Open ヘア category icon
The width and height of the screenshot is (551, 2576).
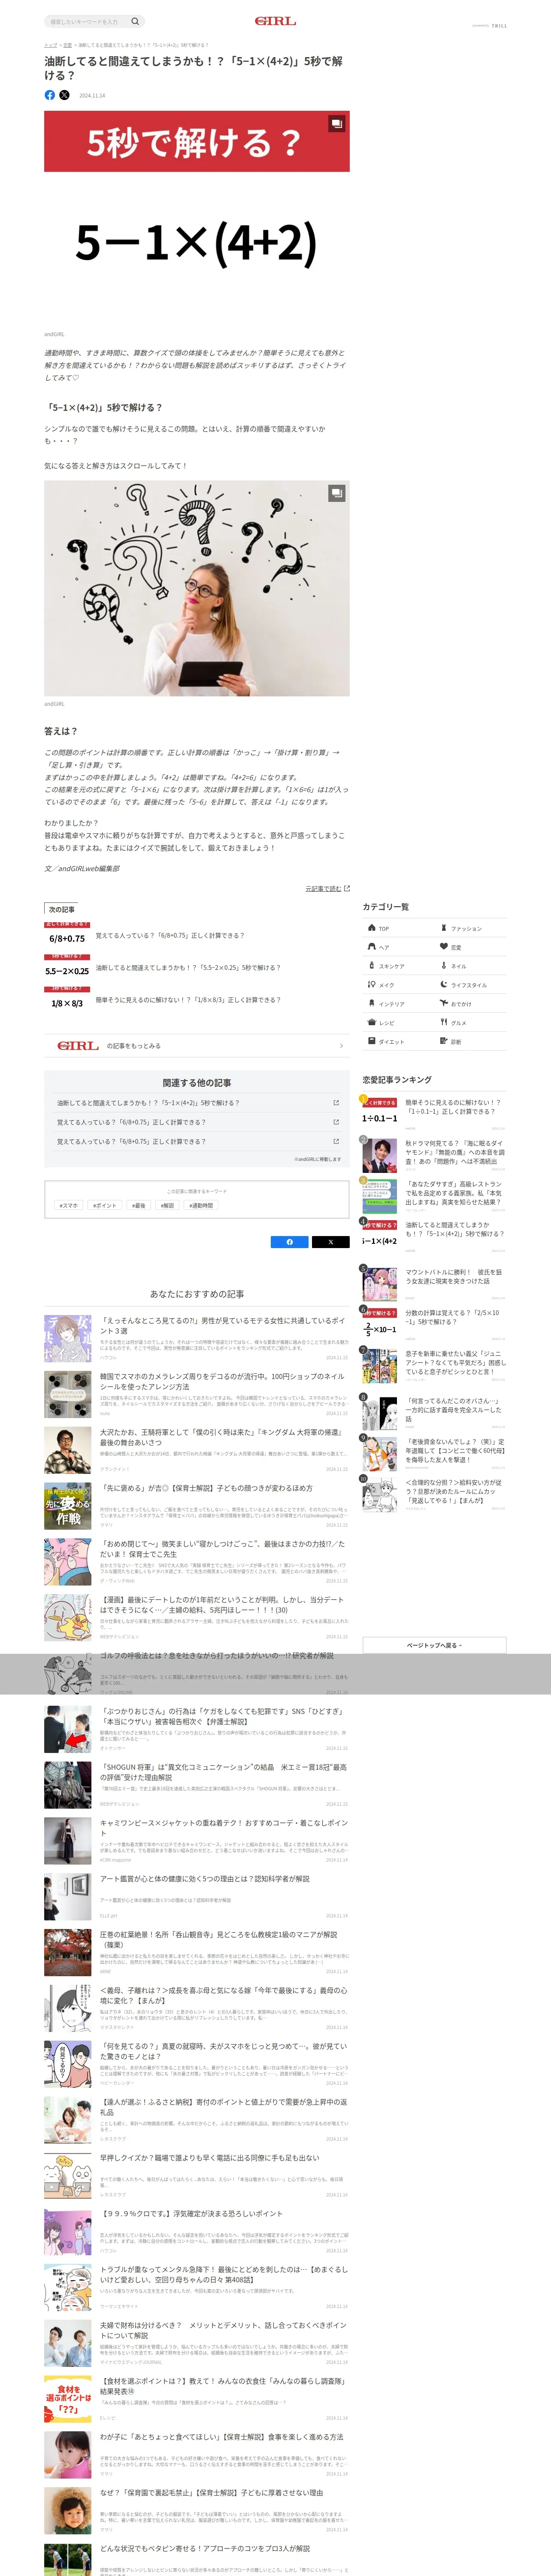[371, 947]
